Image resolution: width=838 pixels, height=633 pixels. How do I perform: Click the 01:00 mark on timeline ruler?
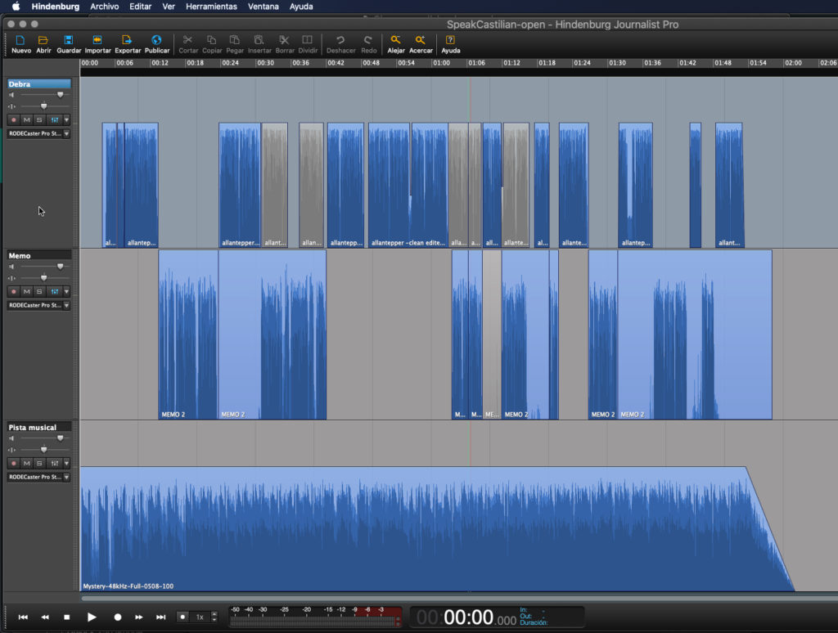pos(441,63)
